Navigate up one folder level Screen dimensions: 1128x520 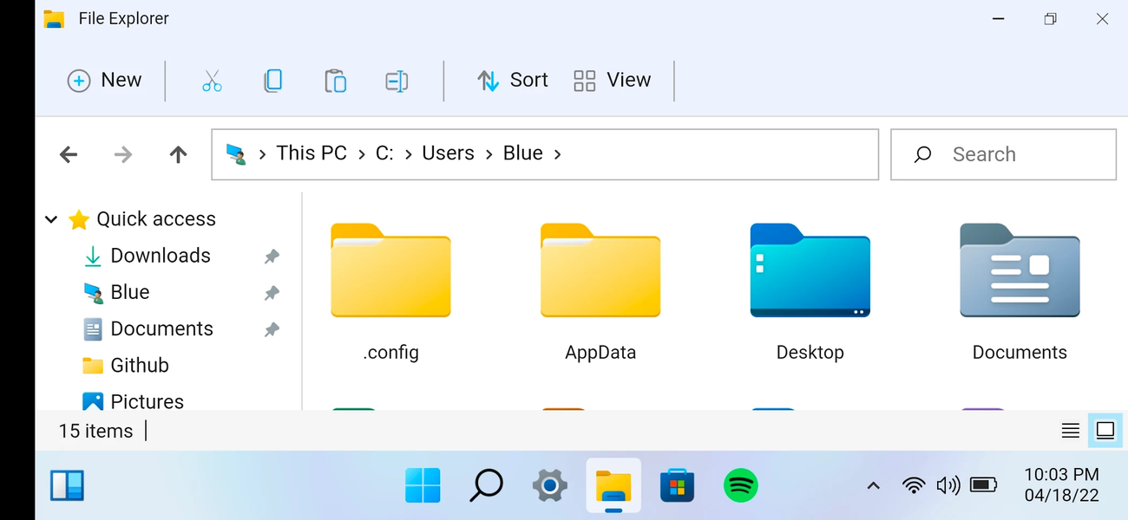pyautogui.click(x=178, y=154)
